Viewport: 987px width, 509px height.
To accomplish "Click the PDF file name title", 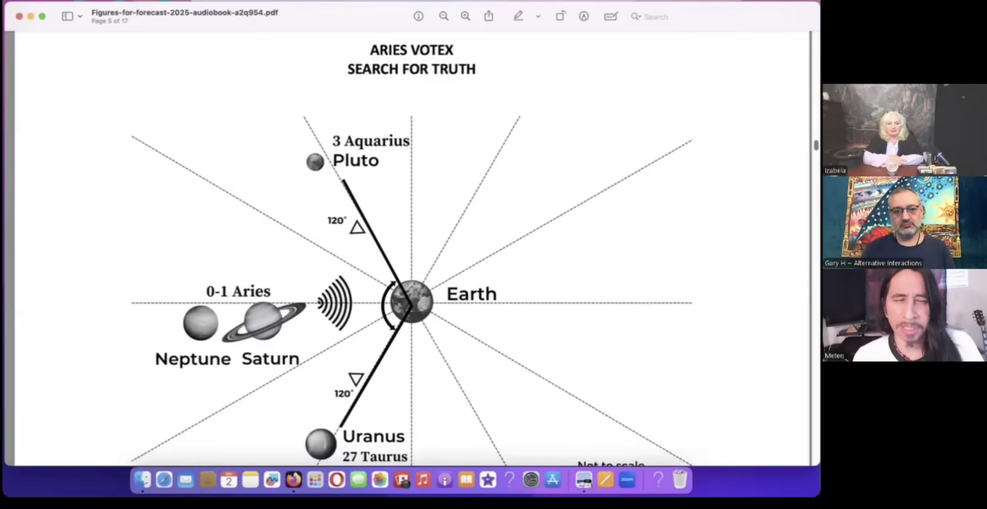I will tap(184, 12).
